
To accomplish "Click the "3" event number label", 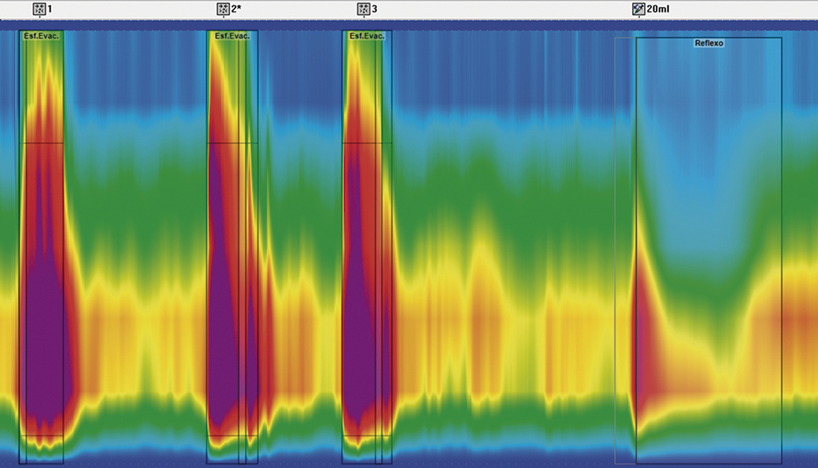I will click(375, 9).
